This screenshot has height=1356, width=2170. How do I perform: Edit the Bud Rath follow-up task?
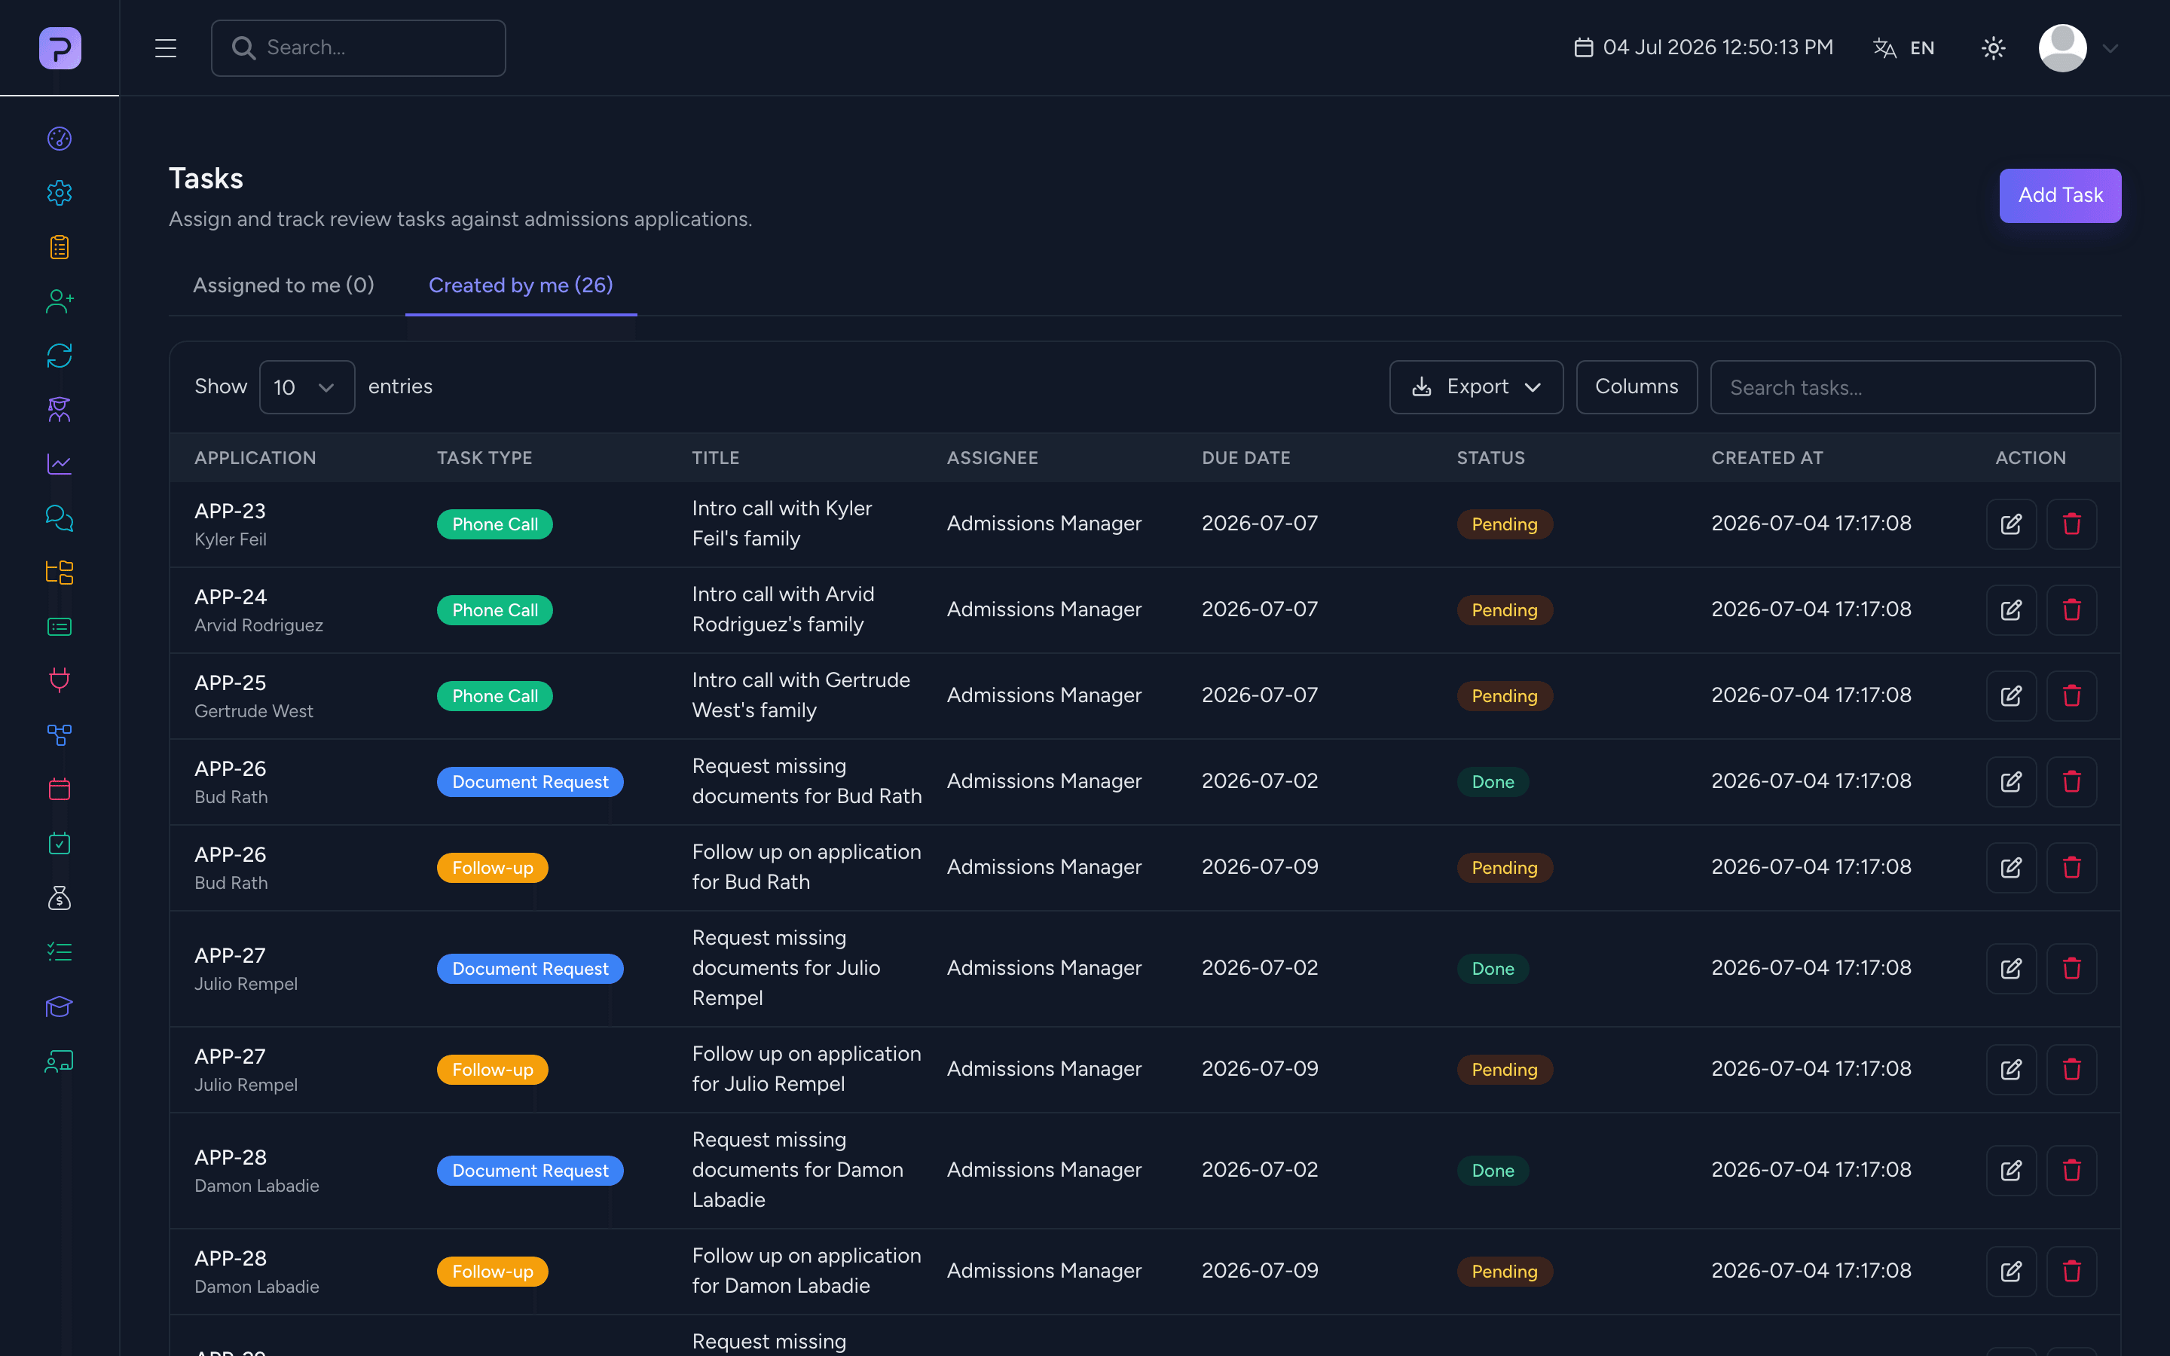click(2010, 868)
